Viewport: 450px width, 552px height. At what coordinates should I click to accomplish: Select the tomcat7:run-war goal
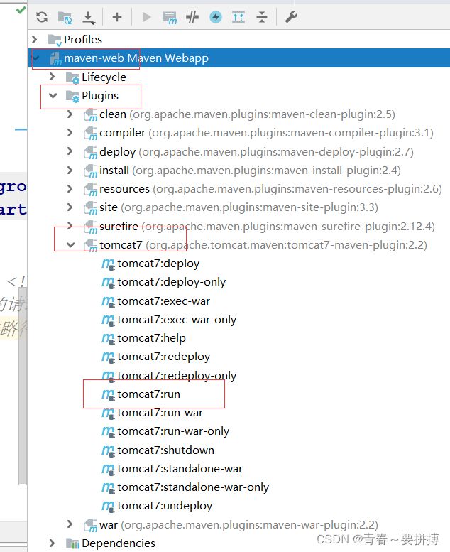(160, 413)
